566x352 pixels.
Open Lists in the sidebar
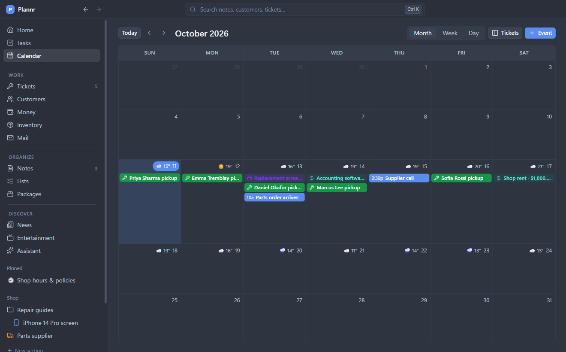pos(52,181)
